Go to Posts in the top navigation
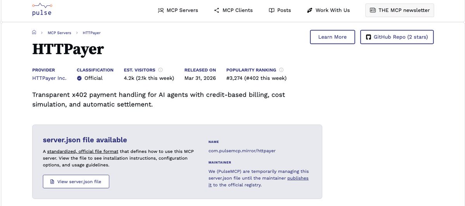Viewport: 465px width, 206px height. tap(280, 10)
